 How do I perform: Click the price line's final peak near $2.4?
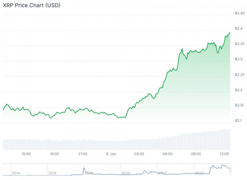click(x=230, y=32)
